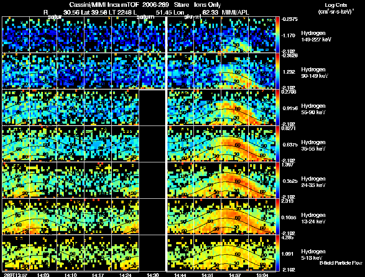Click the -0.2375 color scale maximum value

tap(289, 19)
